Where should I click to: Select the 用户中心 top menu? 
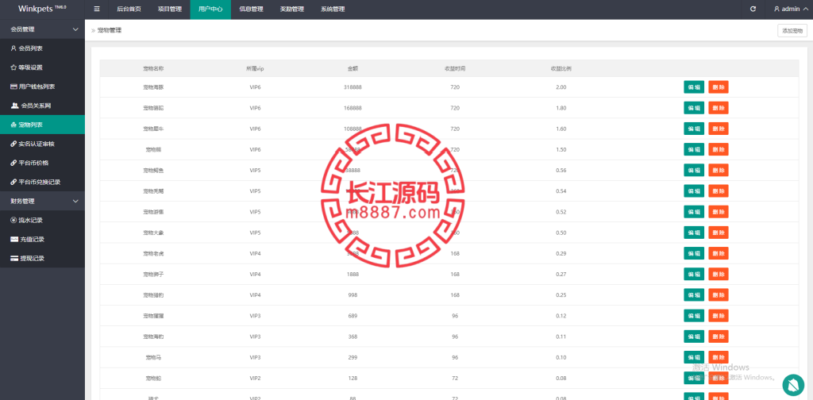pyautogui.click(x=210, y=9)
